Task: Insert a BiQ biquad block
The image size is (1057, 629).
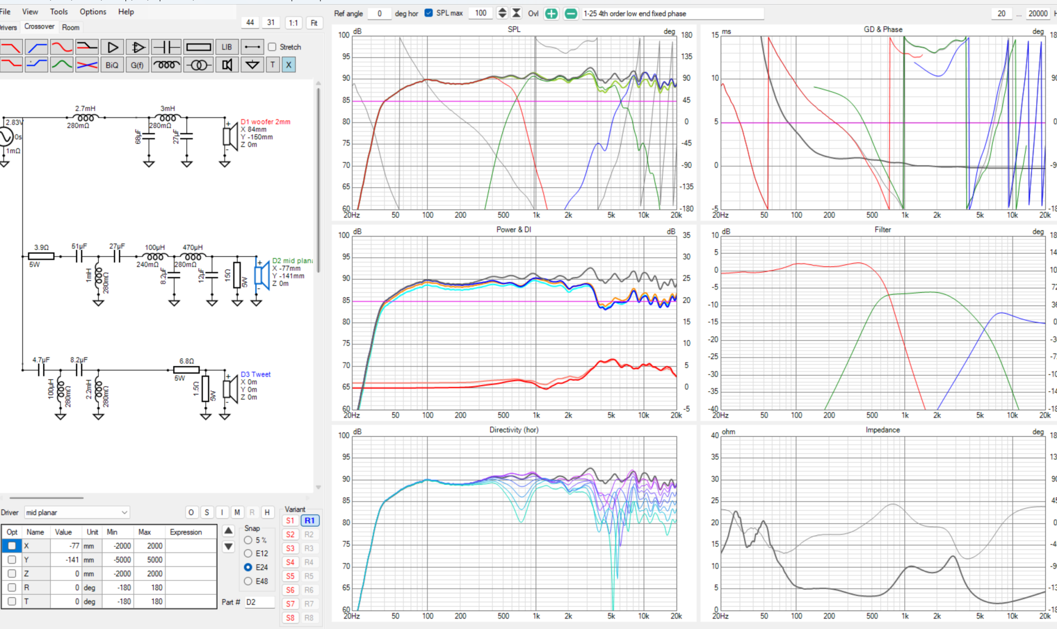Action: pos(113,64)
